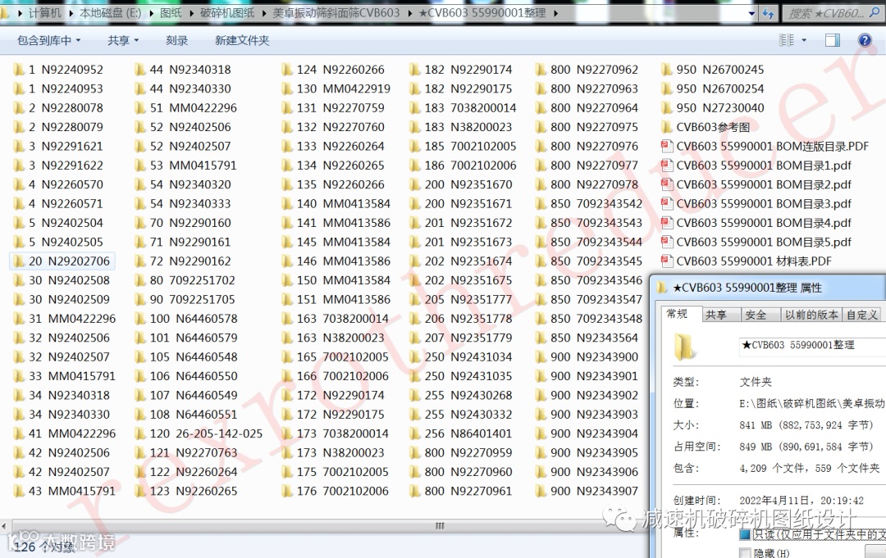This screenshot has width=886, height=558.
Task: Toggle the 只读 read-only checkbox
Action: coord(744,533)
